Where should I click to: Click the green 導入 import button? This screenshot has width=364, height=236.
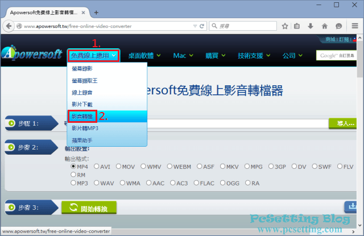click(342, 123)
